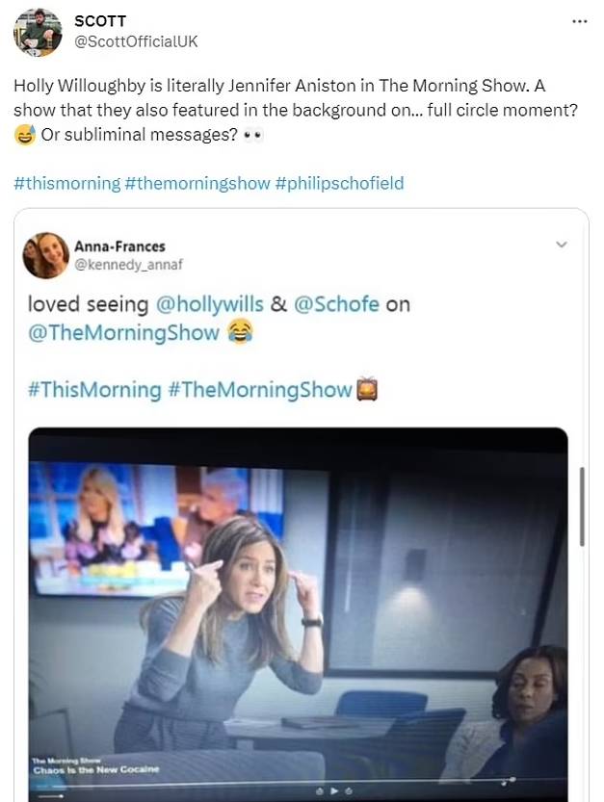Open the #philipschofield hashtag
The width and height of the screenshot is (604, 802).
339,183
